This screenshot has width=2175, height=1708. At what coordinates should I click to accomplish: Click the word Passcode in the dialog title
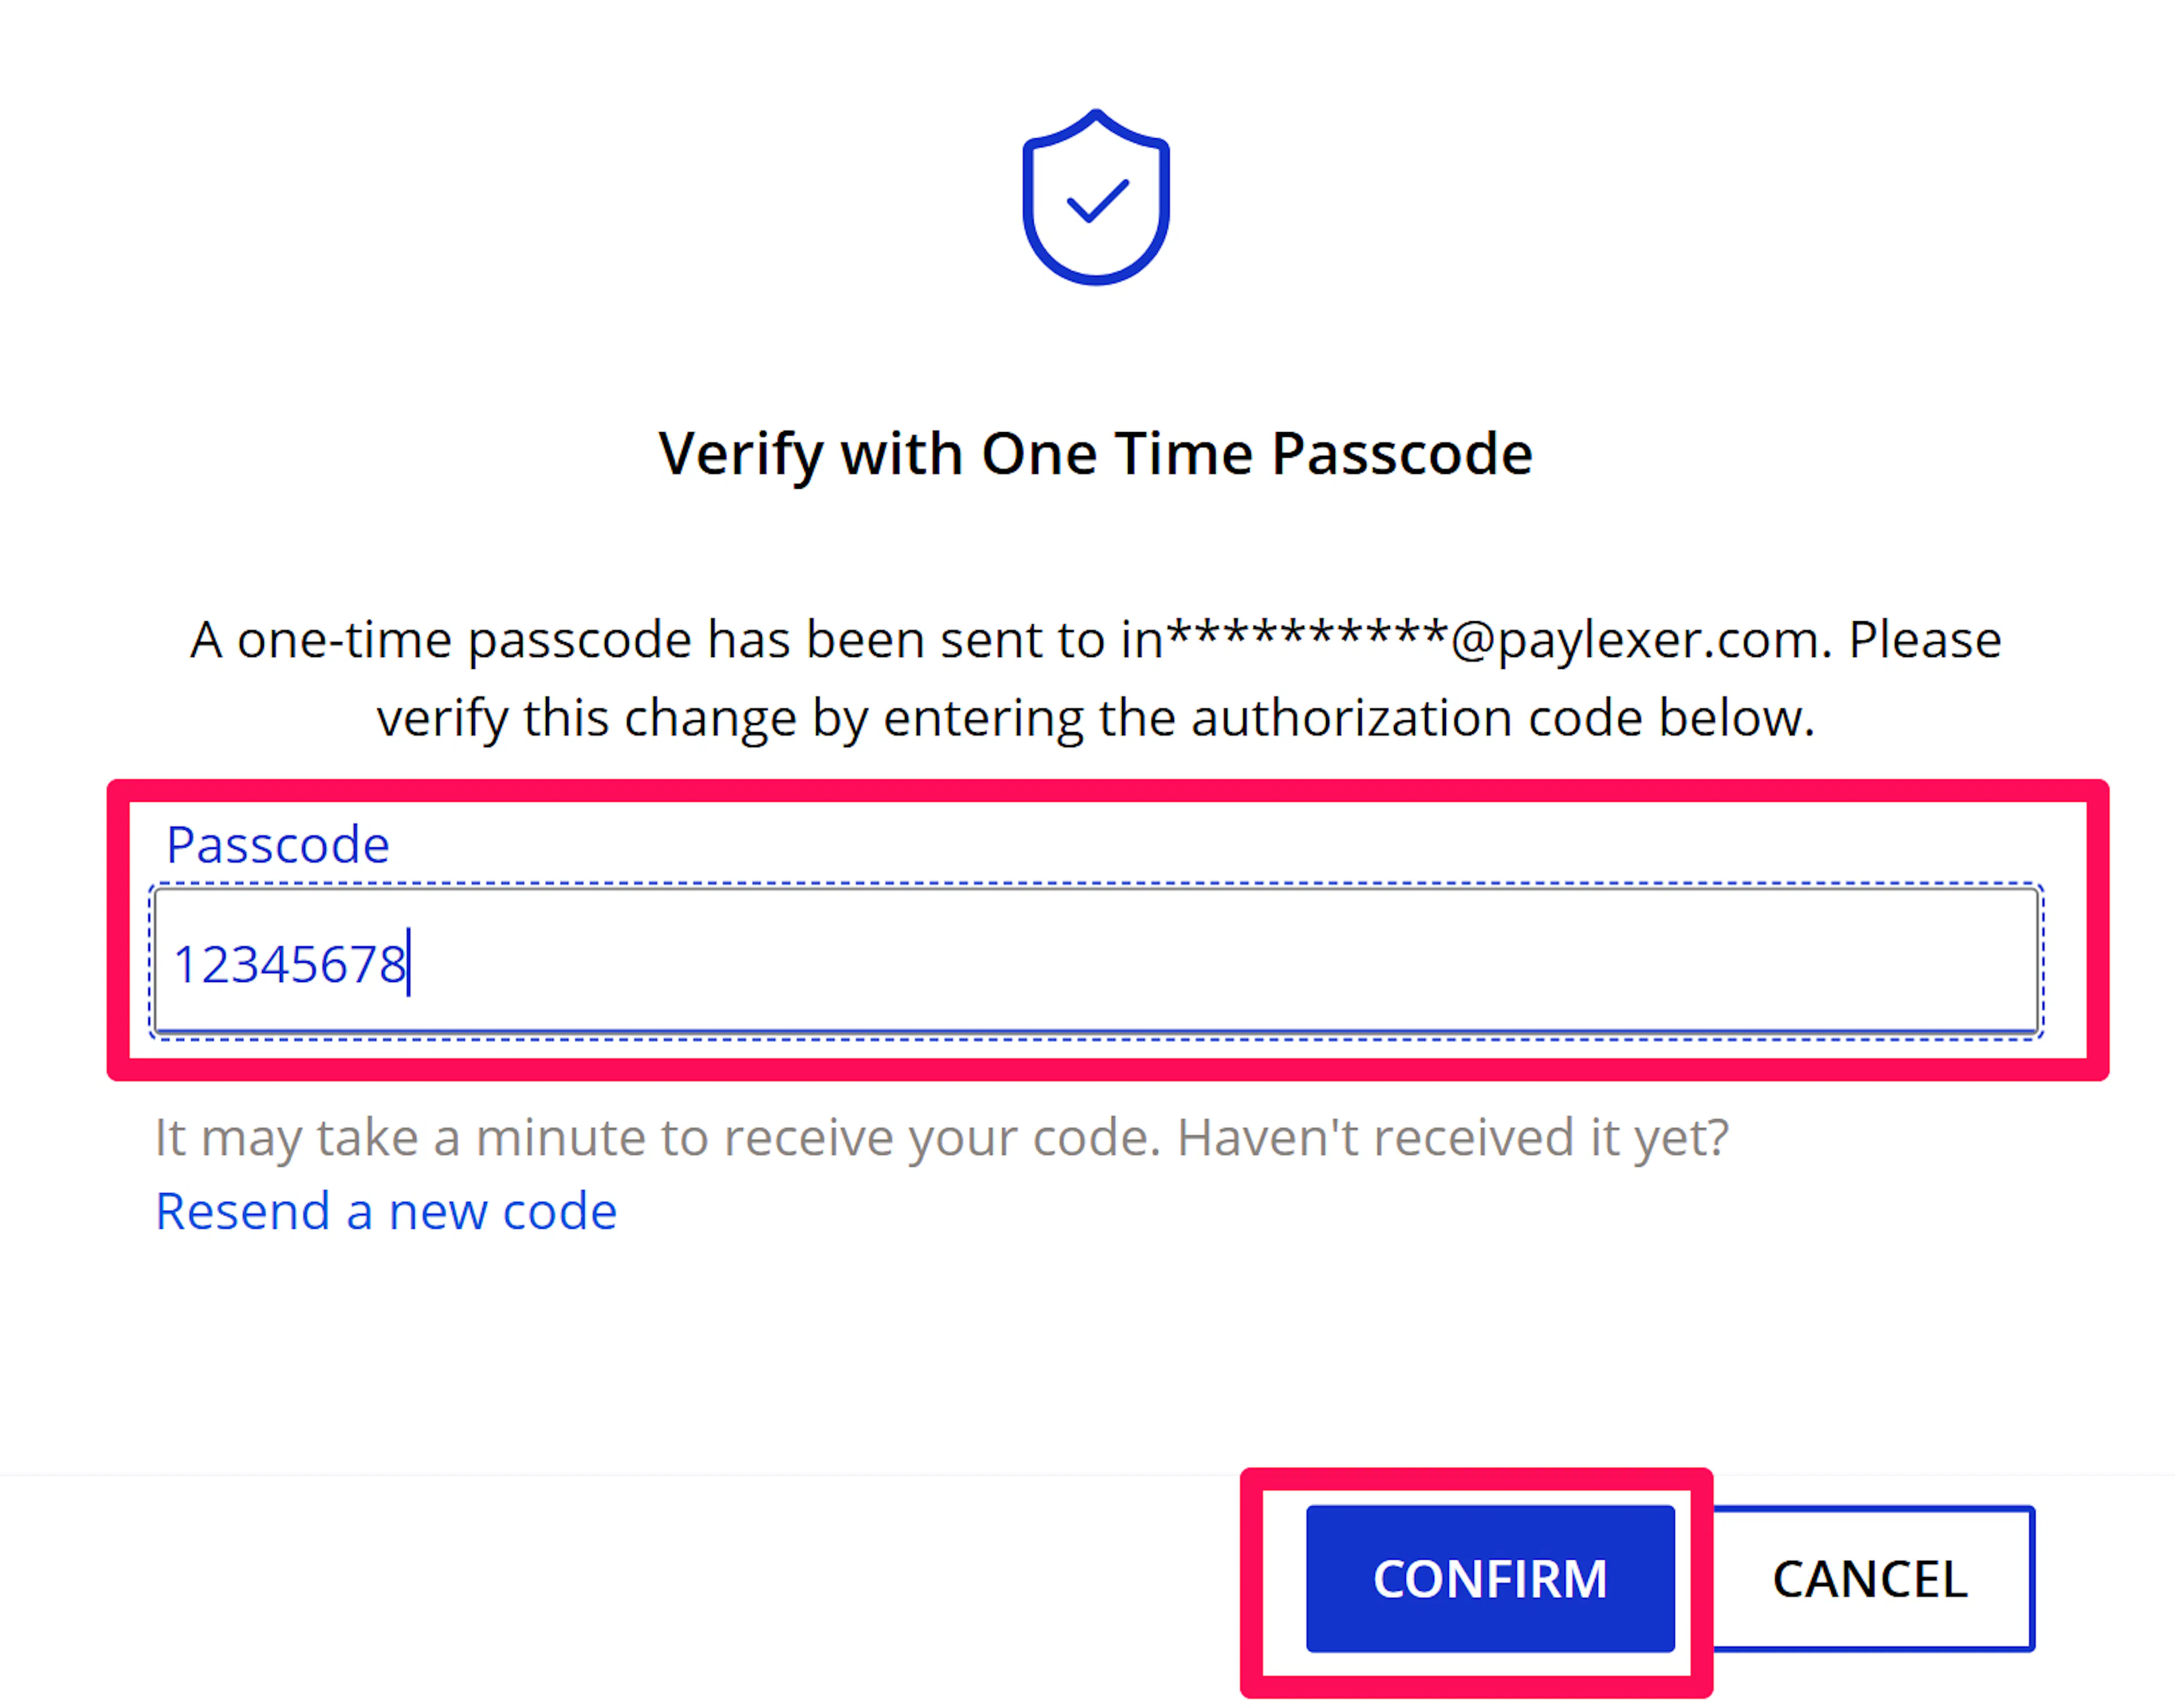1402,454
